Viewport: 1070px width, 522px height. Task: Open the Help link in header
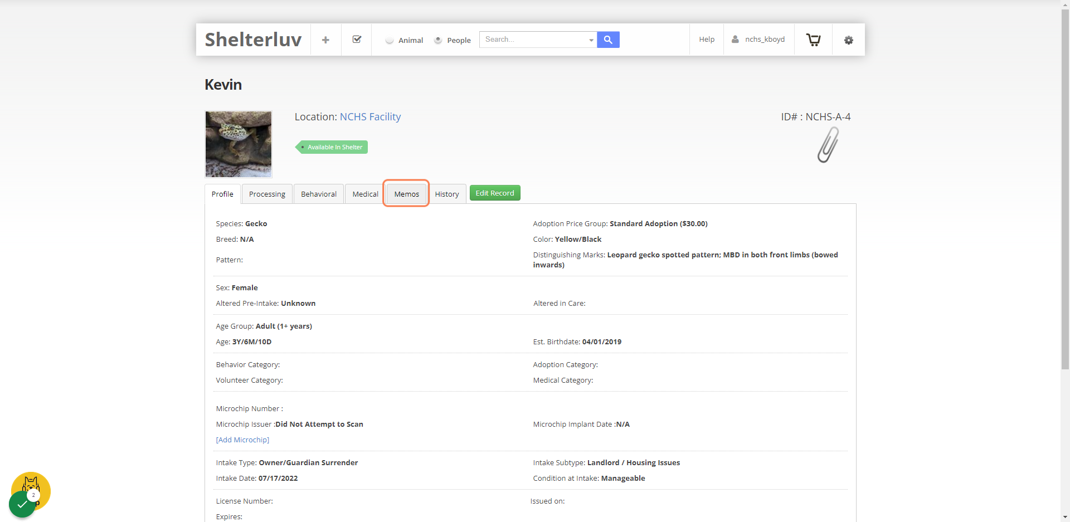(x=707, y=40)
